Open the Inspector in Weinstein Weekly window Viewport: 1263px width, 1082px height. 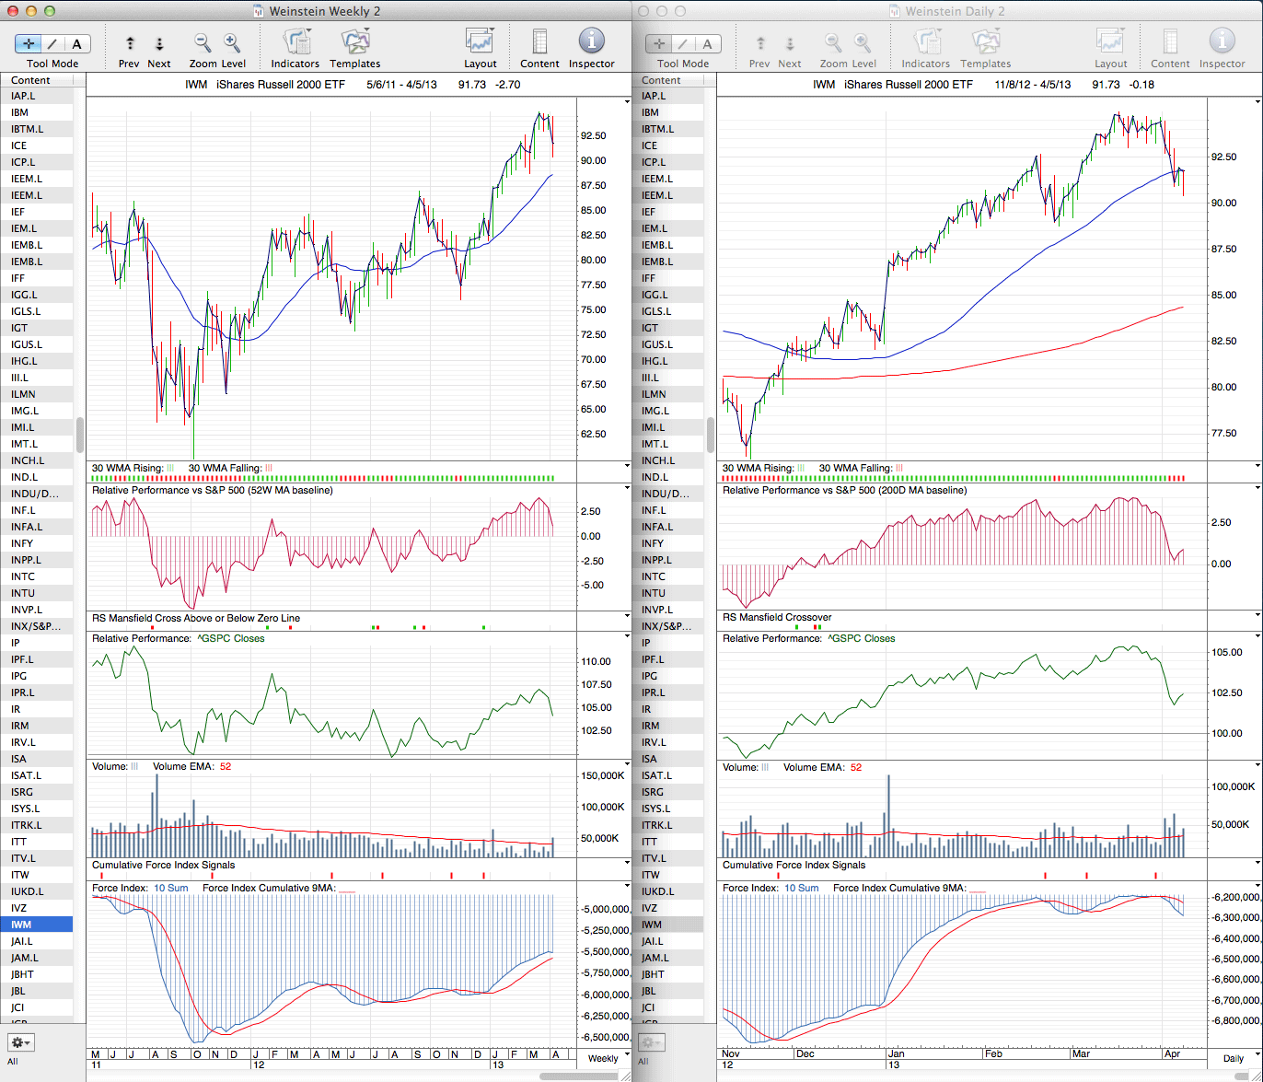[591, 42]
